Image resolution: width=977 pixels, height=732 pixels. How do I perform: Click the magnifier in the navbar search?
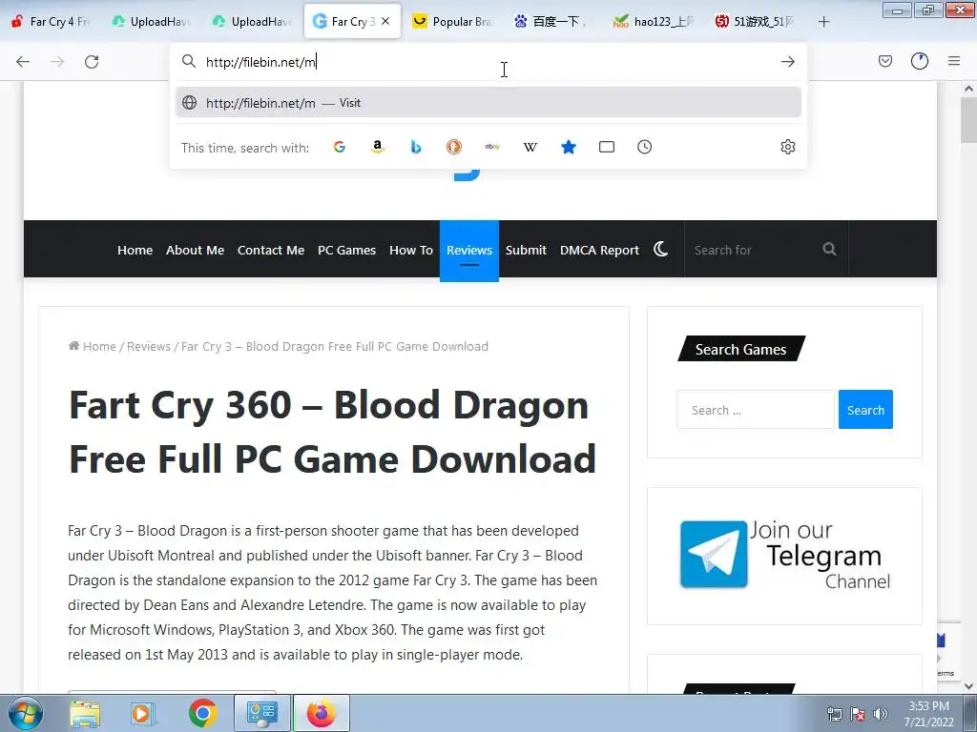pos(829,249)
